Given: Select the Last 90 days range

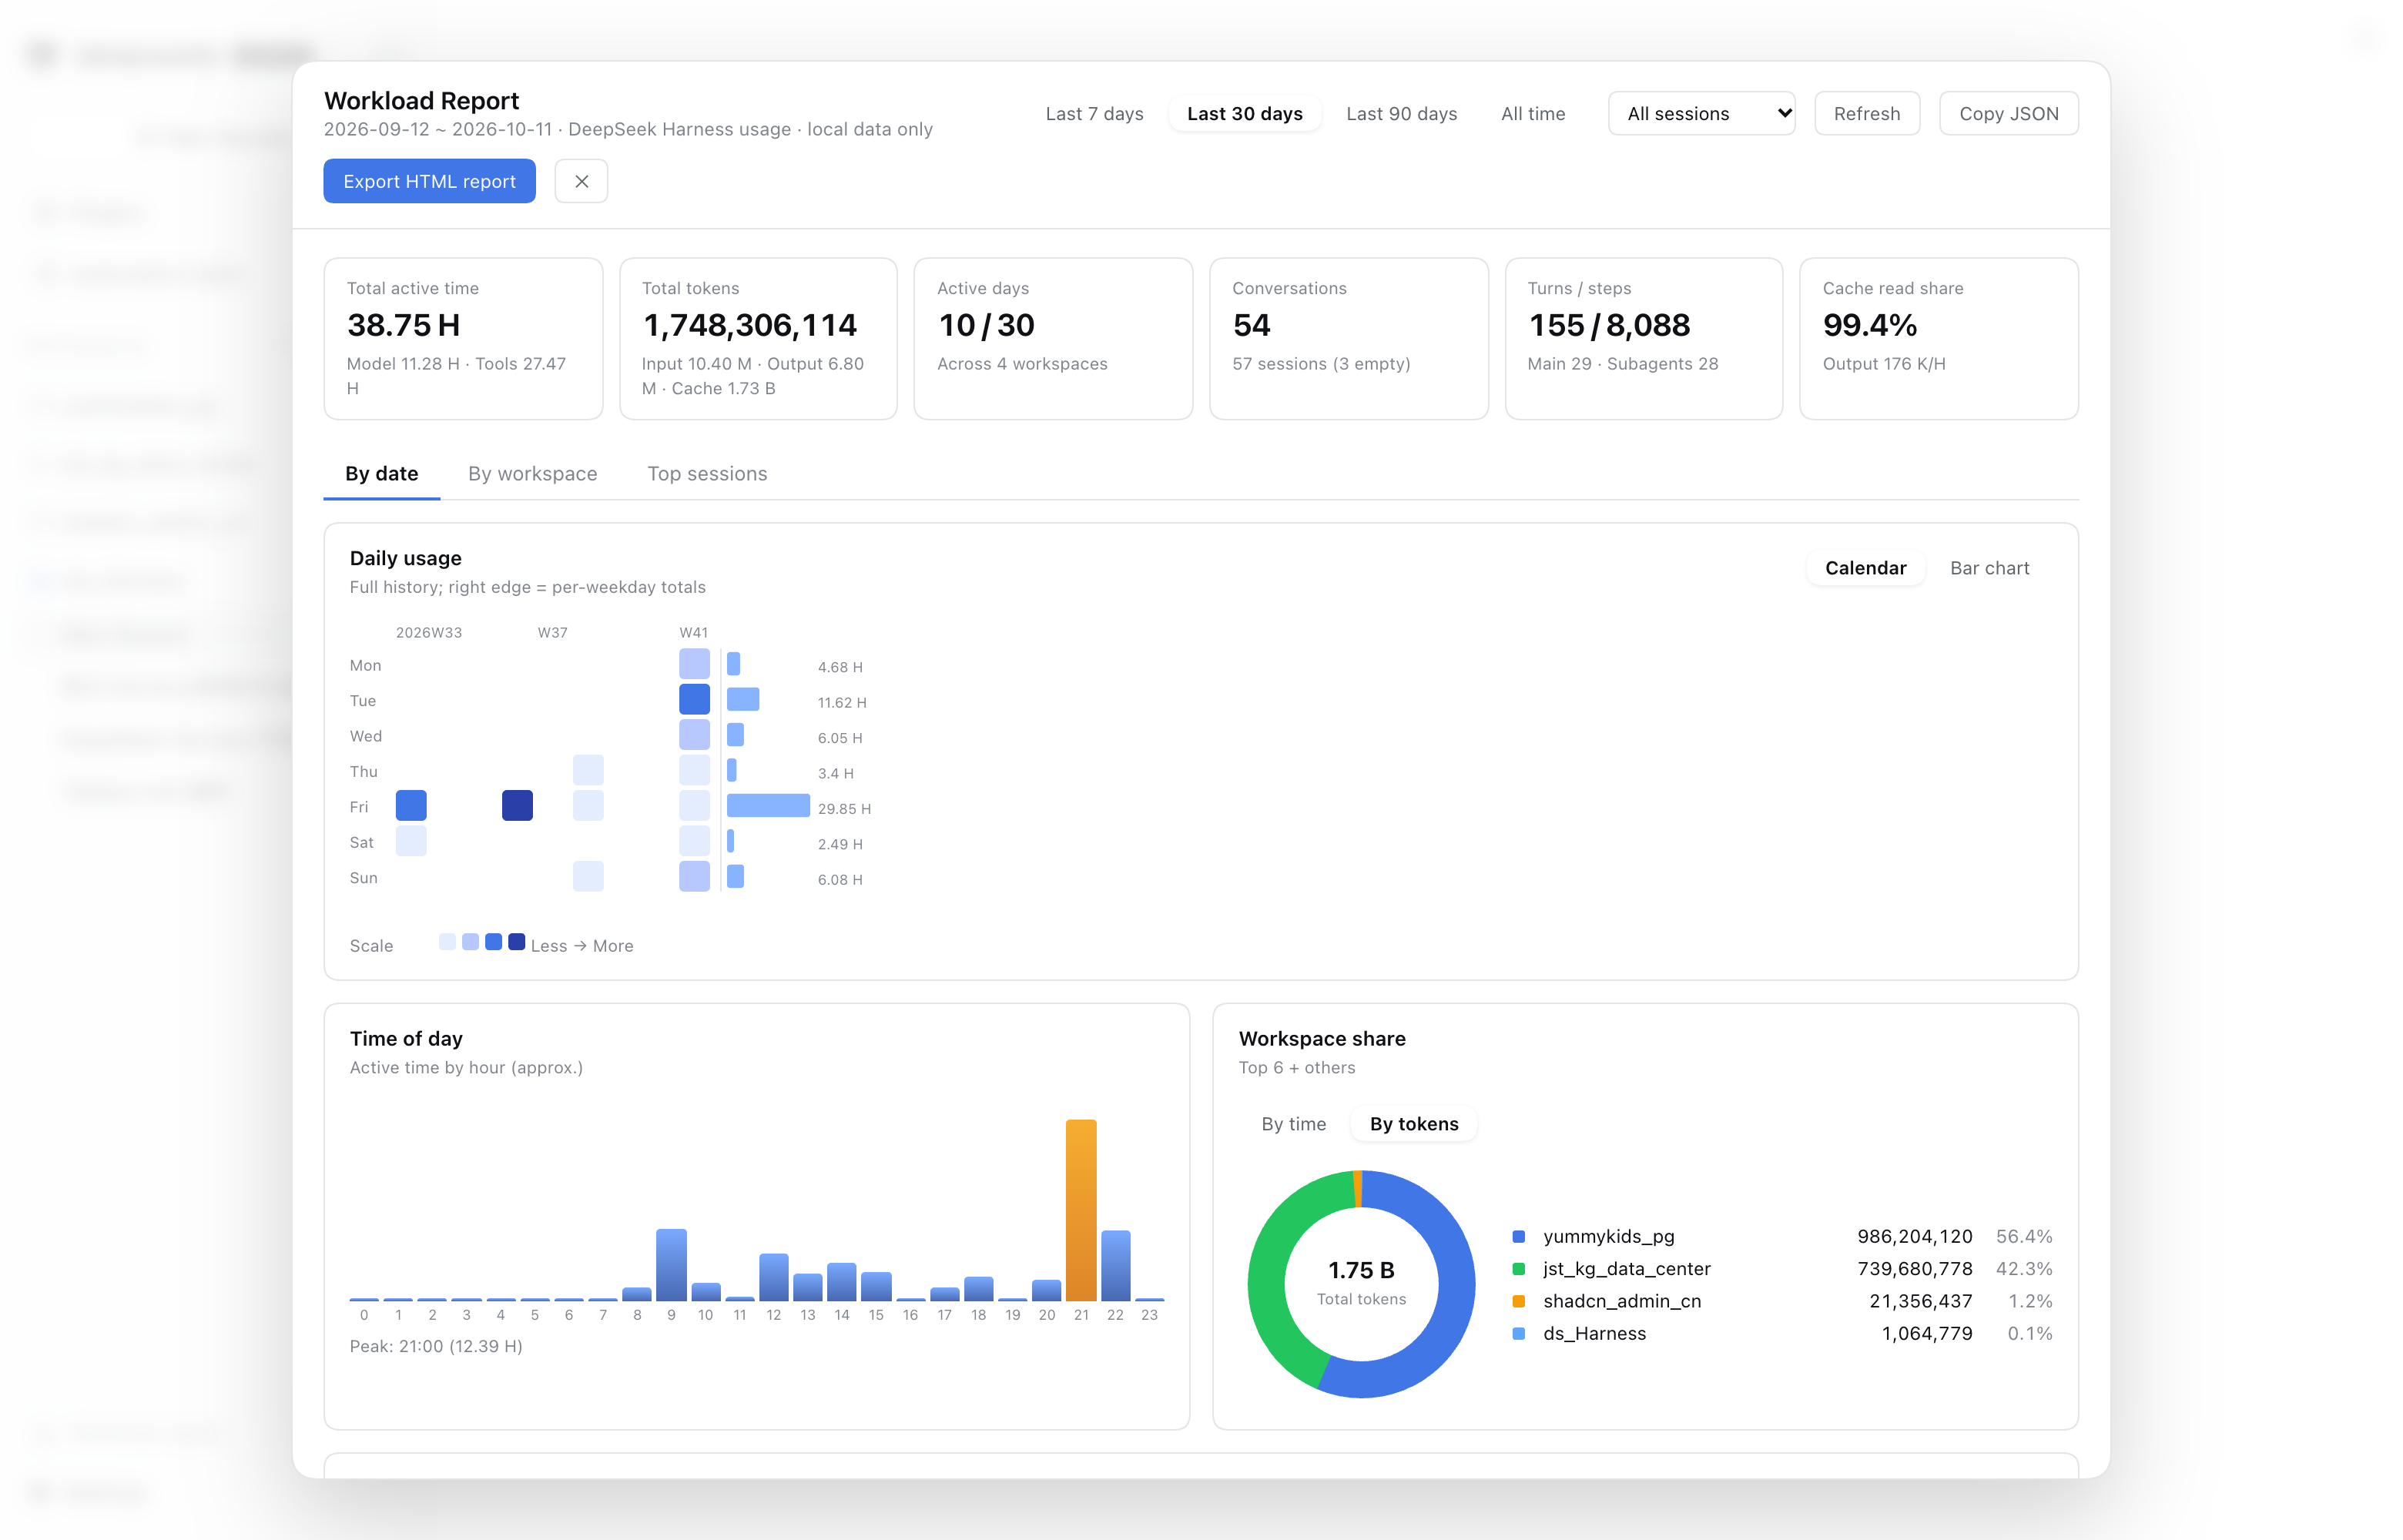Looking at the screenshot, I should pyautogui.click(x=1401, y=113).
